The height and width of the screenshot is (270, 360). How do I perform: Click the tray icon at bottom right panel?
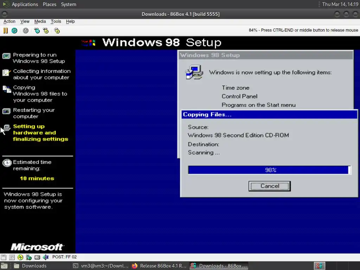click(319, 266)
